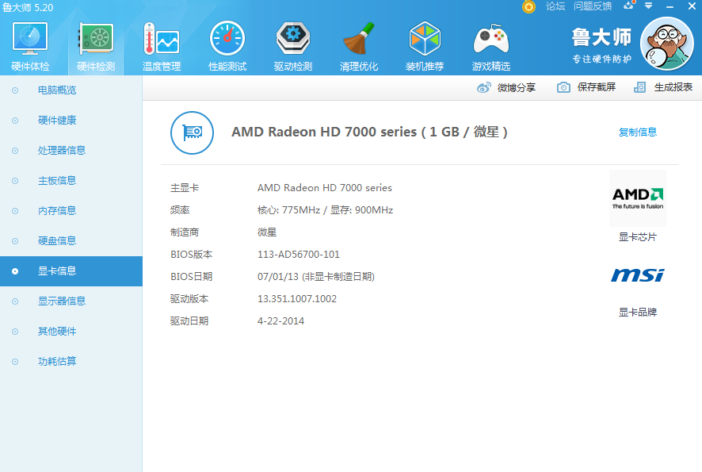Select 显卡信息 in sidebar
This screenshot has width=702, height=472.
coord(71,271)
